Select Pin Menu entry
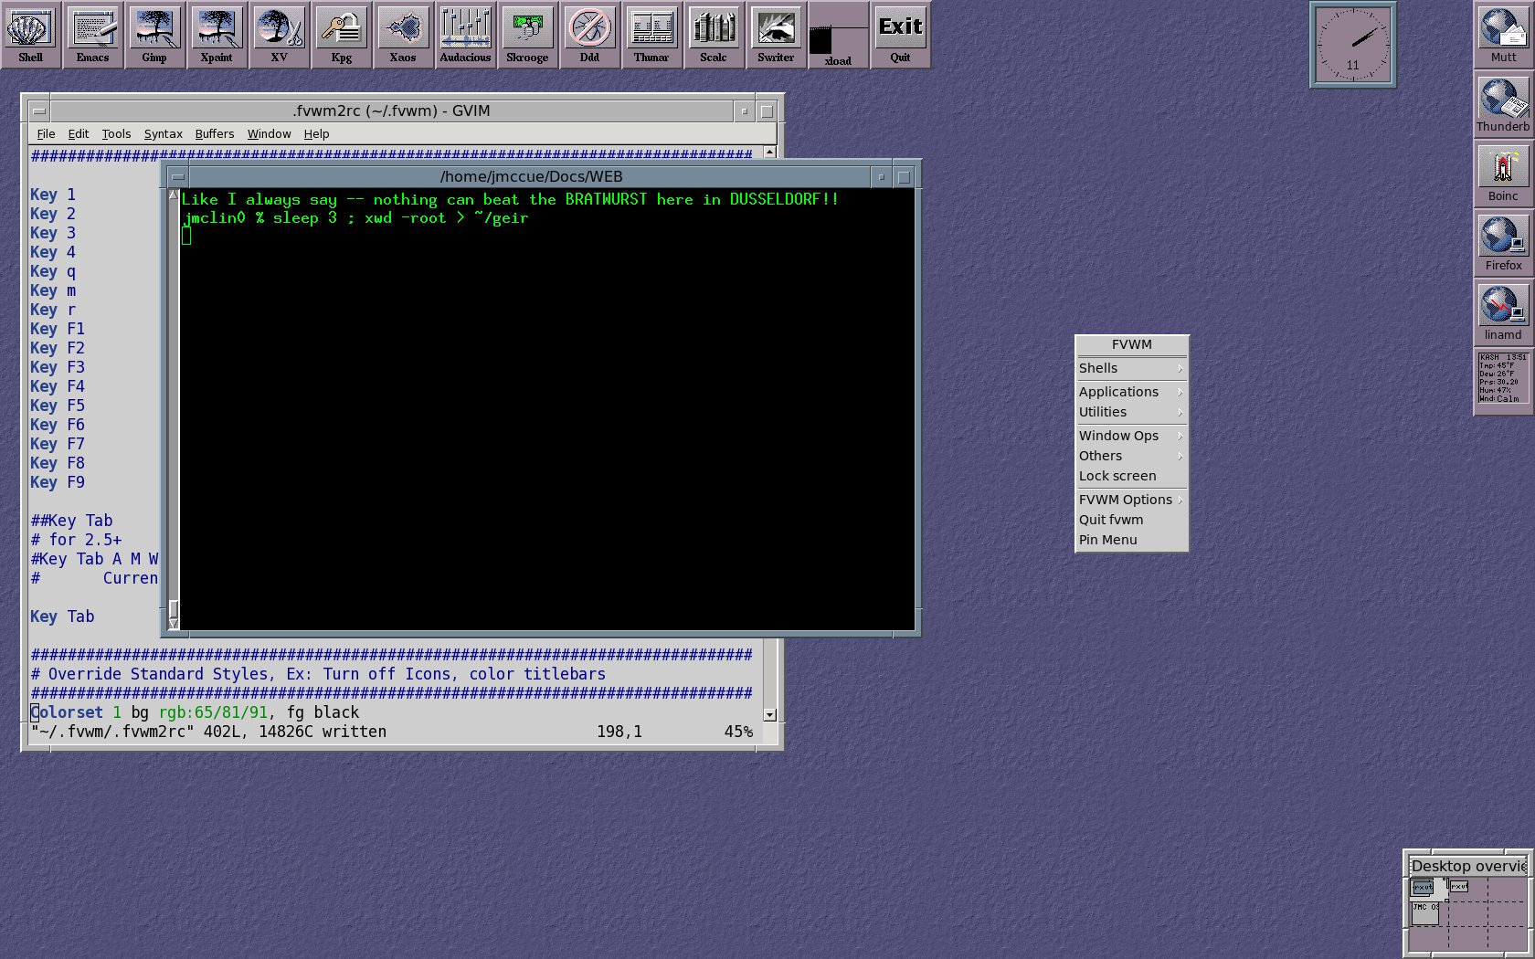This screenshot has width=1535, height=959. coord(1132,540)
